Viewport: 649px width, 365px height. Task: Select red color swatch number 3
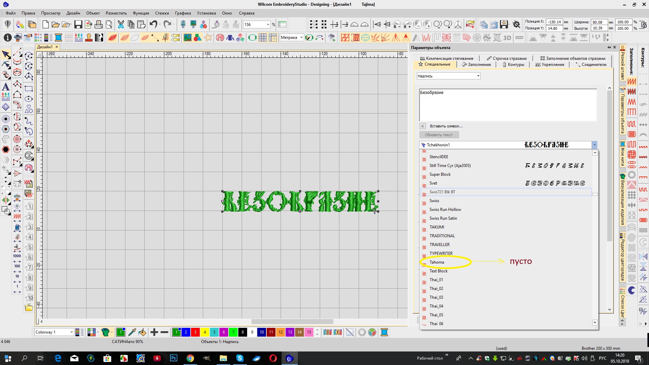click(x=195, y=332)
